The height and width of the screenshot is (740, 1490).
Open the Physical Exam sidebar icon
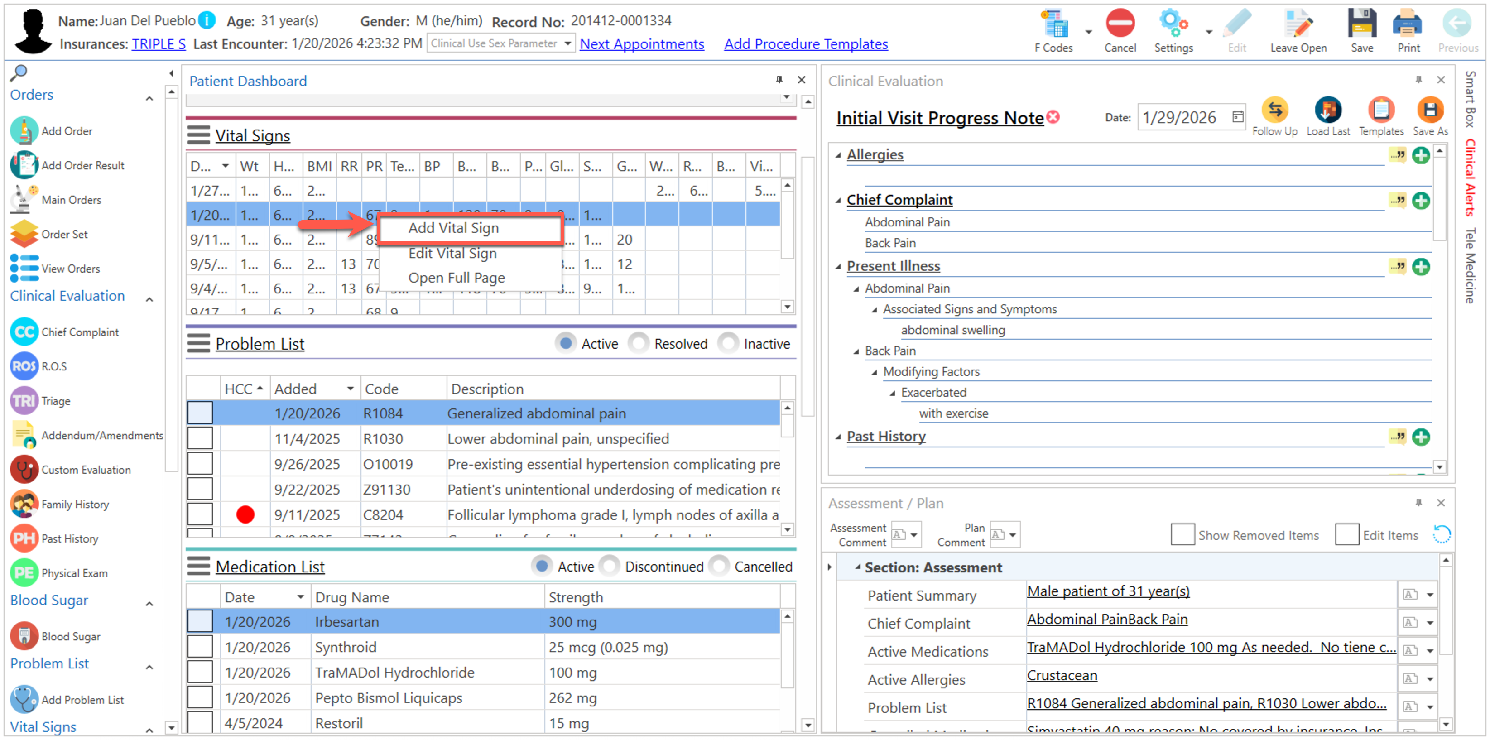(24, 573)
